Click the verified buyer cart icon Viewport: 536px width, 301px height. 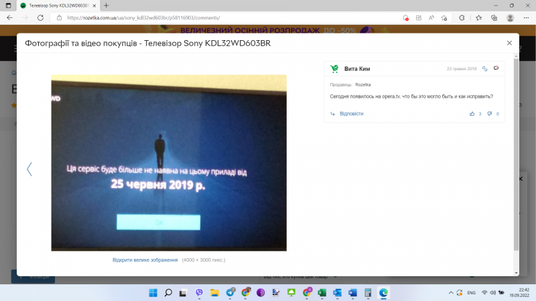click(334, 69)
